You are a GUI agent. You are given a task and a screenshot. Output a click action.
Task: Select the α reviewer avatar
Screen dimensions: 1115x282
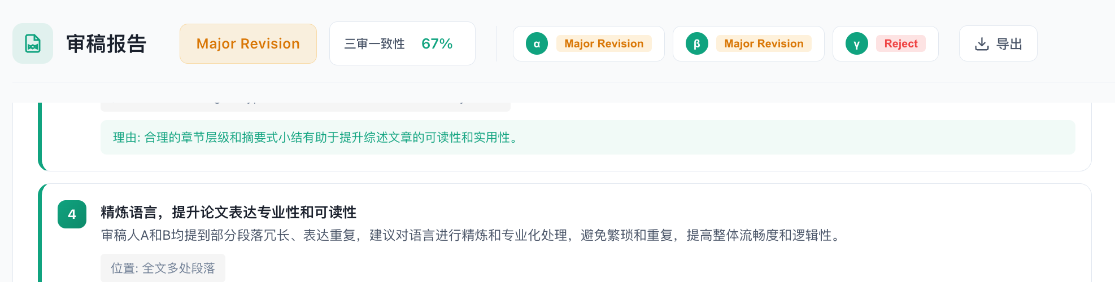[537, 43]
